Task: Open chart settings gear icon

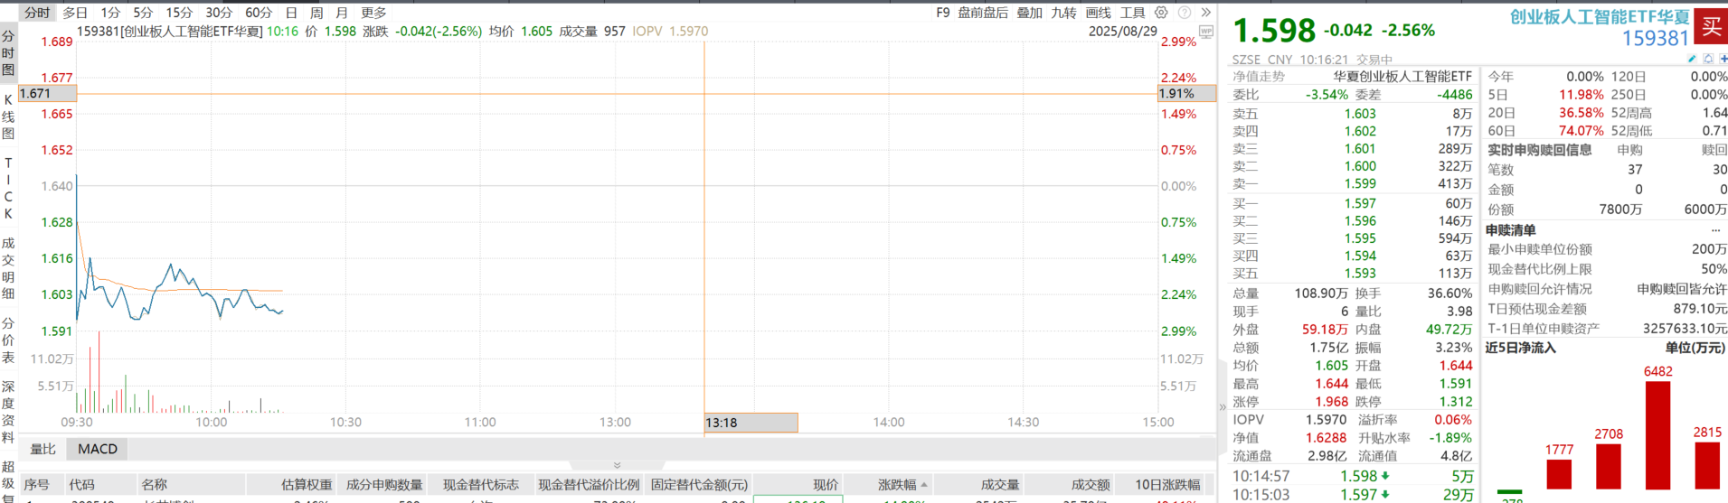Action: pyautogui.click(x=1161, y=13)
